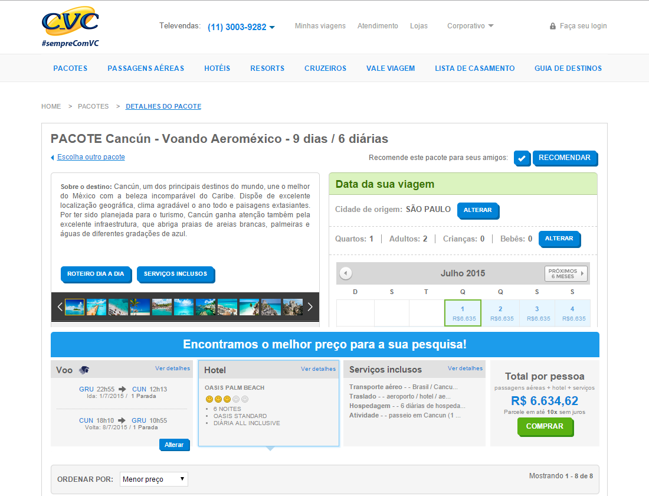Select July 4 in the calendar
Screen dimensions: 649x496
click(572, 313)
